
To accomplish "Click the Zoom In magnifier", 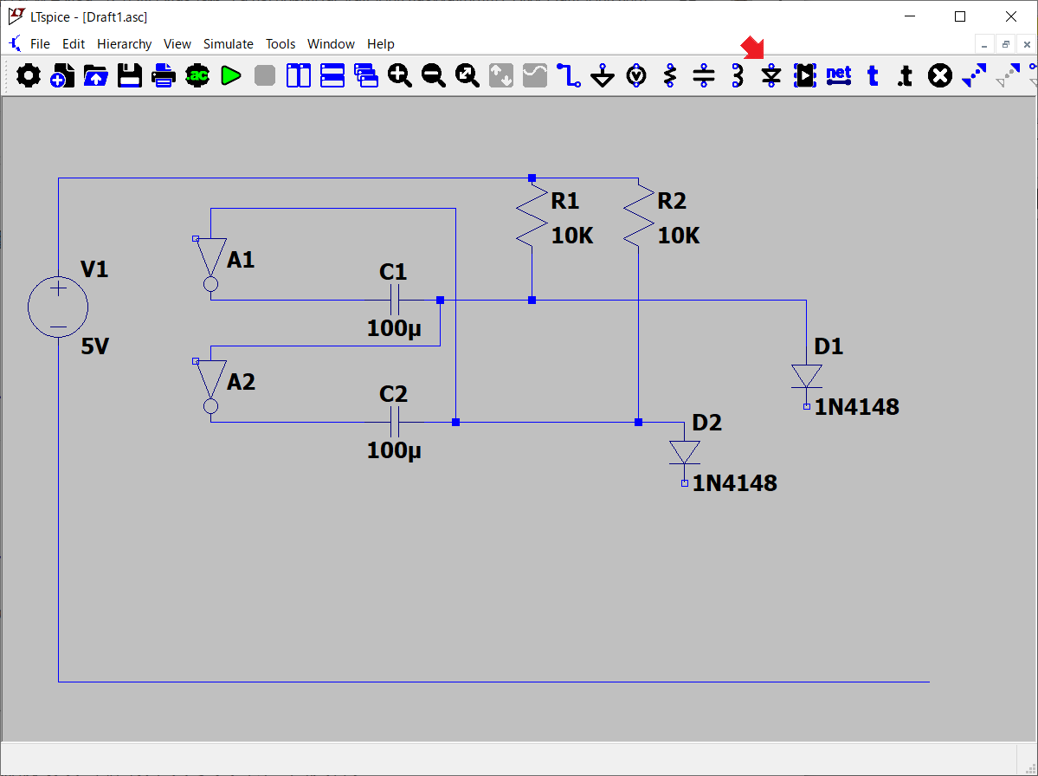I will pos(400,76).
